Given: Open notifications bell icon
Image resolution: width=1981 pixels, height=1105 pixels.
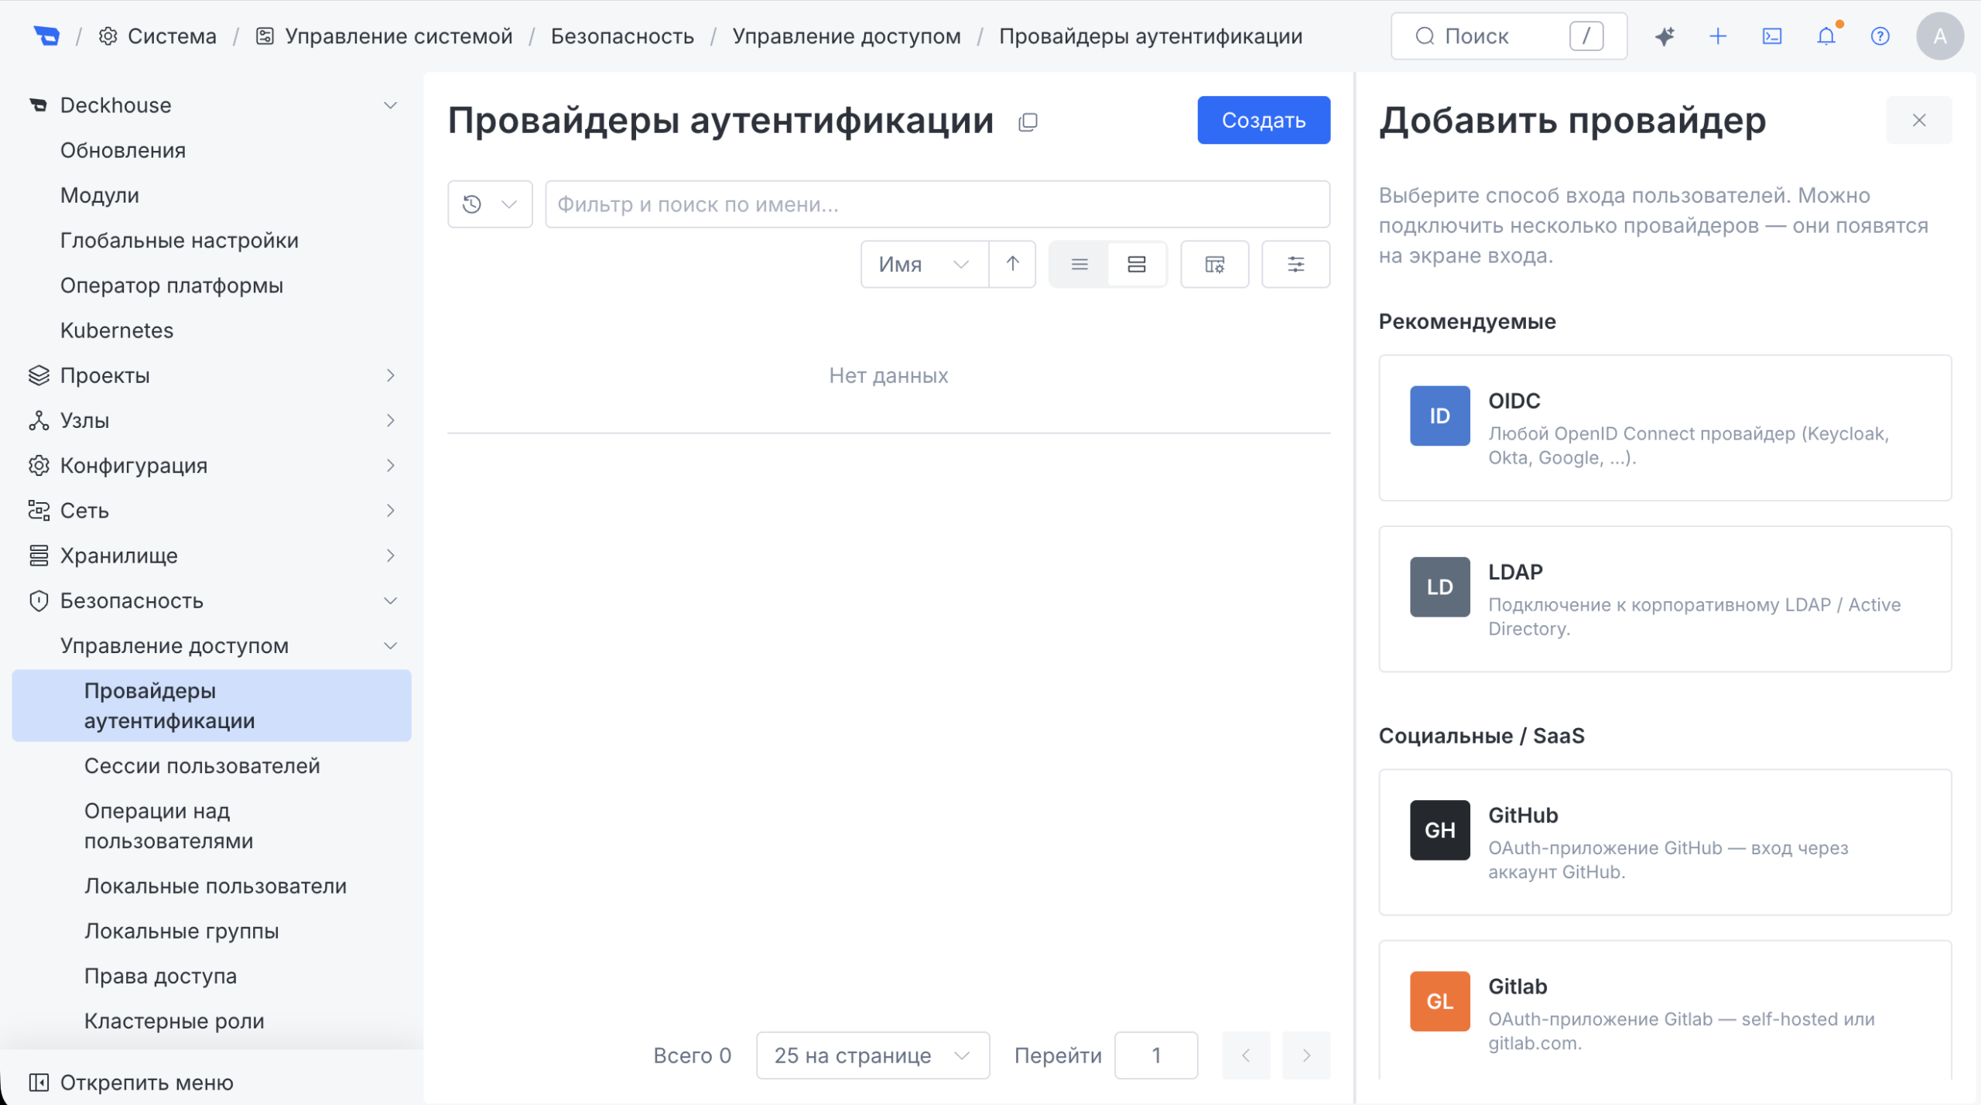Looking at the screenshot, I should click(x=1826, y=36).
